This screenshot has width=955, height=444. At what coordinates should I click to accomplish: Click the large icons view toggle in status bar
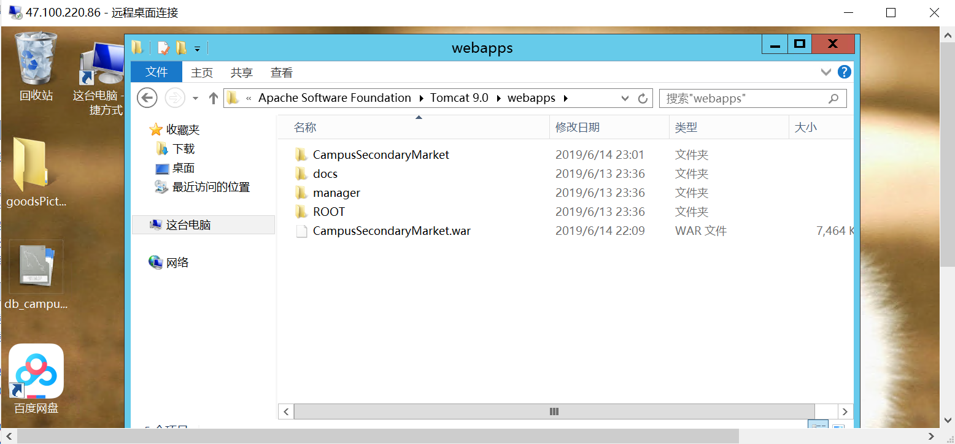click(x=839, y=426)
